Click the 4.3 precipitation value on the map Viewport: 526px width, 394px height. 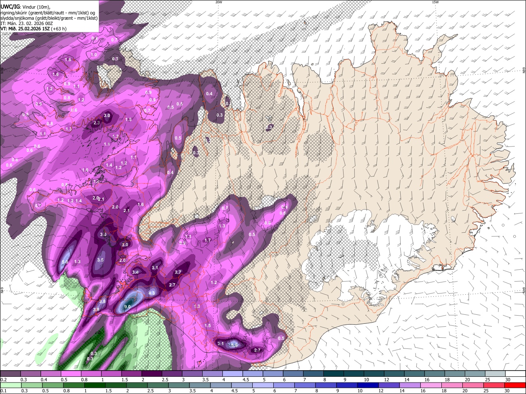[x=152, y=293]
